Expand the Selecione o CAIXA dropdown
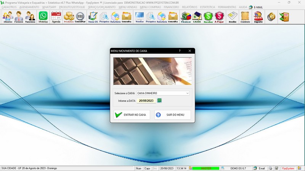Viewport: 305px width, 171px height. click(x=187, y=93)
